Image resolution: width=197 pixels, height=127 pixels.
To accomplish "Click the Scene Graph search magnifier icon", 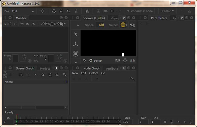I will (65, 75).
